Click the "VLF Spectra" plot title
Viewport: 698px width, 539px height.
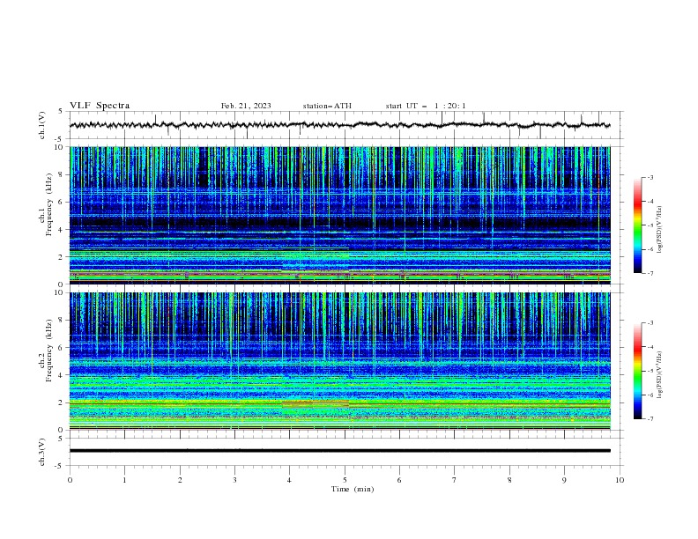coord(100,106)
